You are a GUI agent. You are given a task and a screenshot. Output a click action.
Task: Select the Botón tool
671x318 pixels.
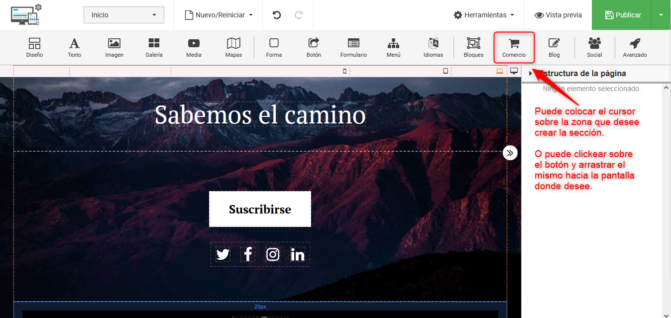[x=314, y=48]
